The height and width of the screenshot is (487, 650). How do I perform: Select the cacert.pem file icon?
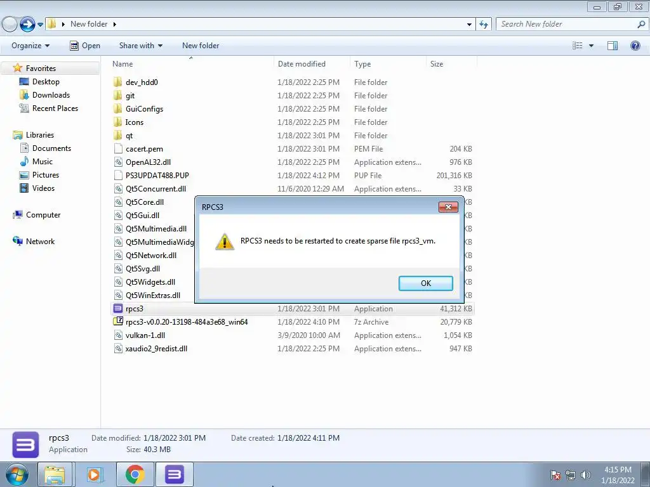[118, 148]
